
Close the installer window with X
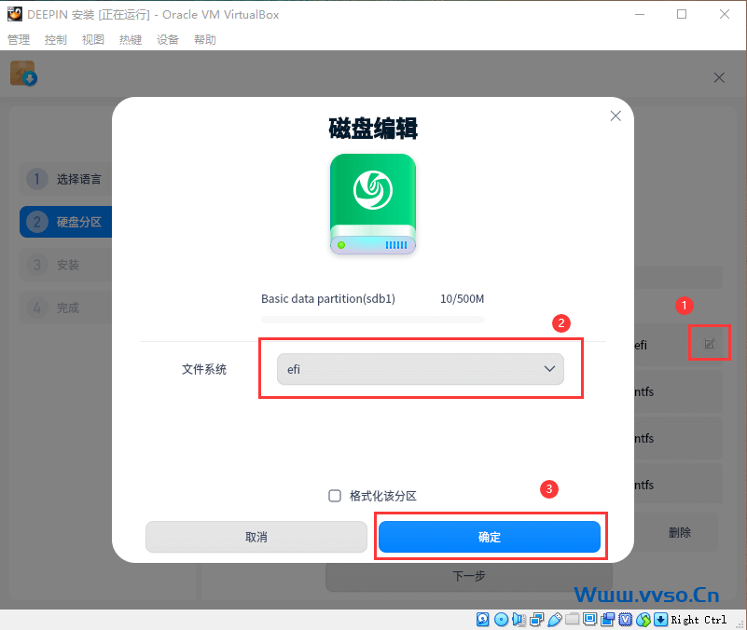(719, 78)
